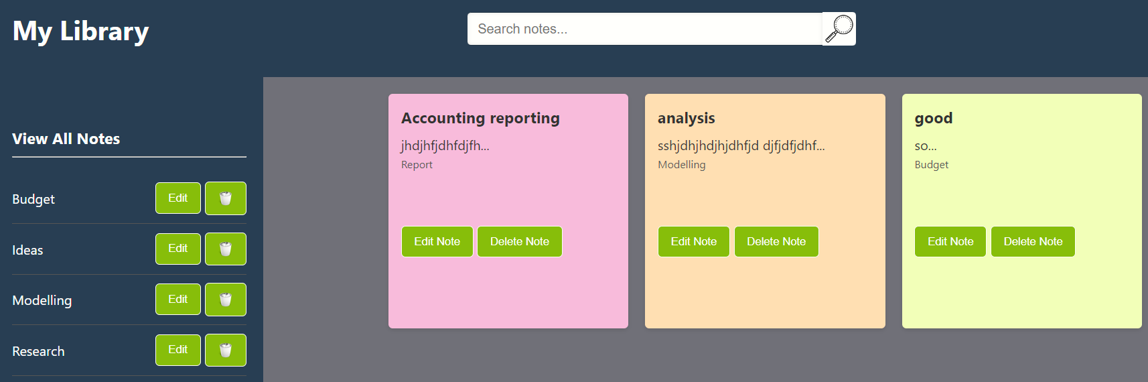
Task: Delete the note titled good
Action: [x=1033, y=241]
